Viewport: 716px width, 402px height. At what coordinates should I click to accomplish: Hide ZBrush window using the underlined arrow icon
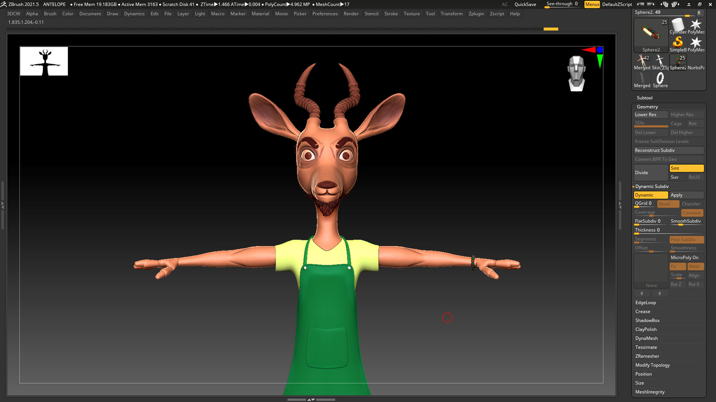point(689,4)
